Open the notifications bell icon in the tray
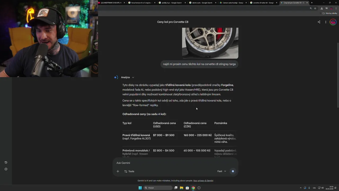The image size is (339, 191). (336, 188)
